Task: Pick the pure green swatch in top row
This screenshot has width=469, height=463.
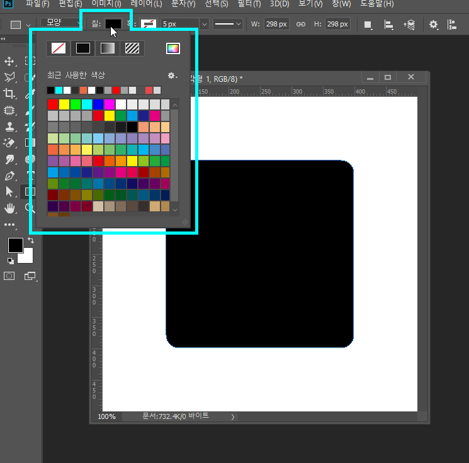Action: pos(76,104)
